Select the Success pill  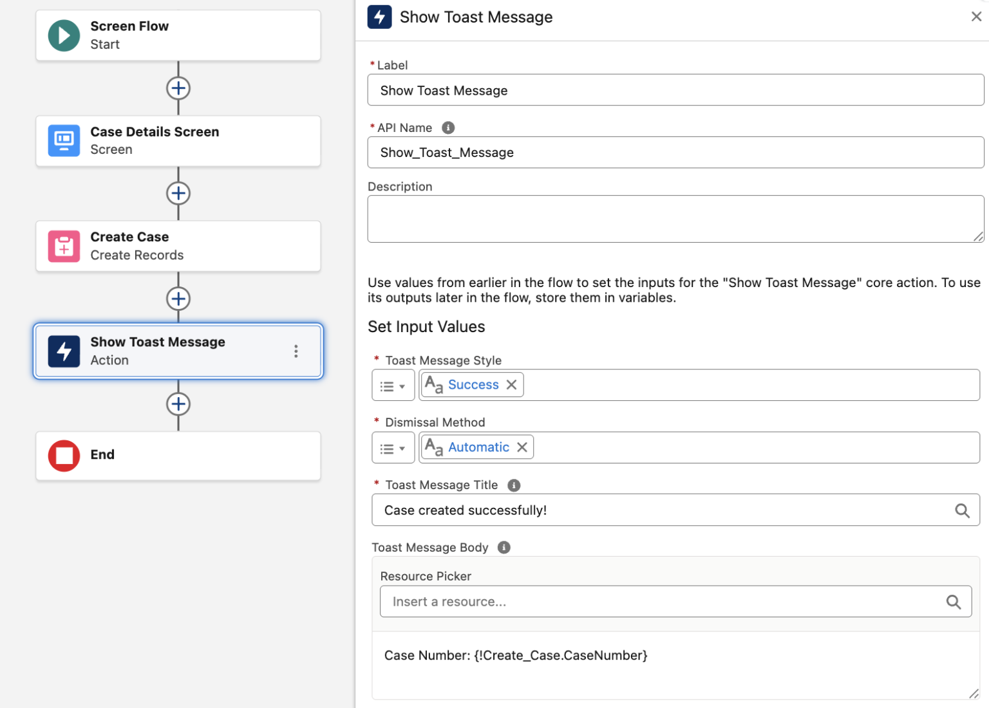tap(473, 384)
